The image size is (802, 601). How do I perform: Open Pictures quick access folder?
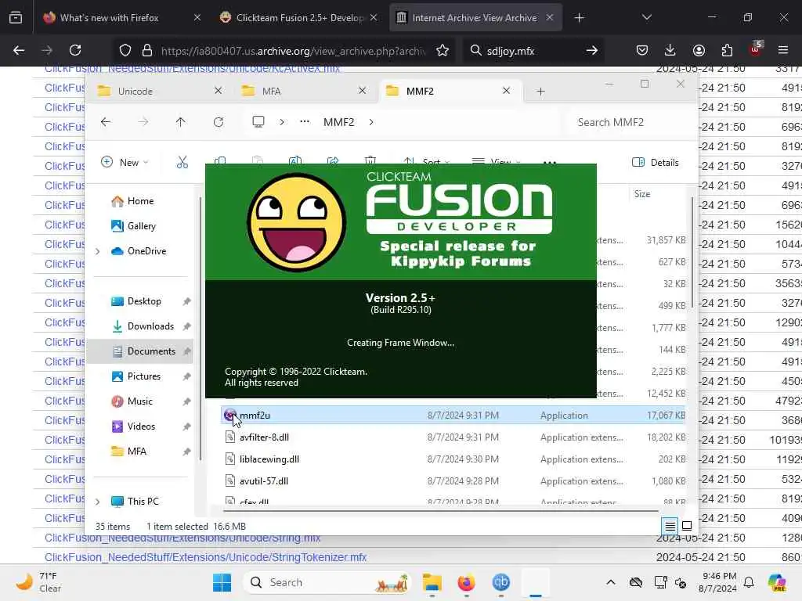(x=144, y=376)
